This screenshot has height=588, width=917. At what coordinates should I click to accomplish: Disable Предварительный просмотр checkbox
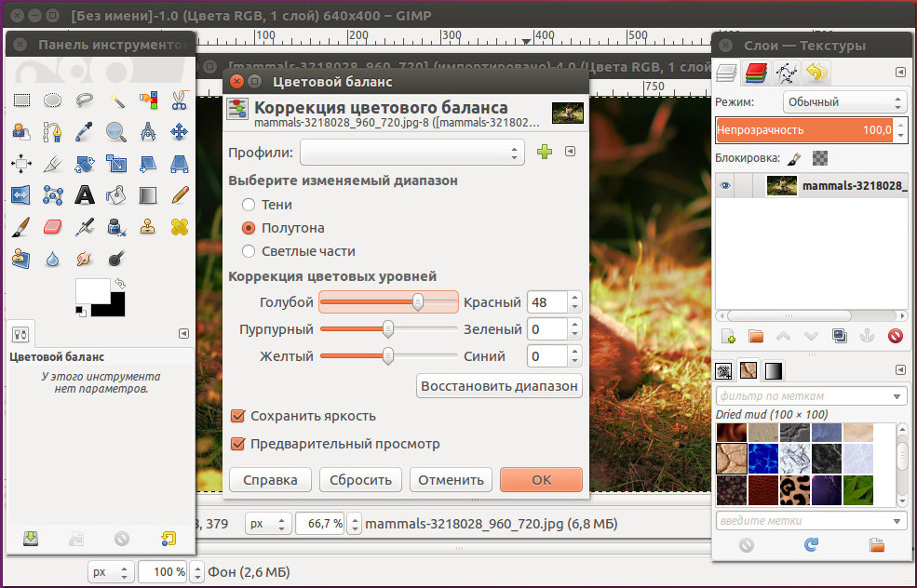(237, 444)
